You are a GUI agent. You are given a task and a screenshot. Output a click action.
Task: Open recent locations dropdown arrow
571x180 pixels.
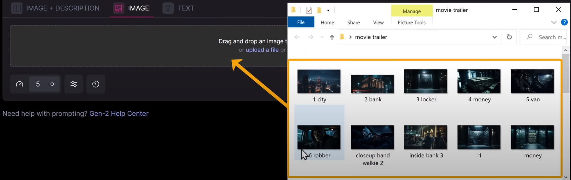322,37
